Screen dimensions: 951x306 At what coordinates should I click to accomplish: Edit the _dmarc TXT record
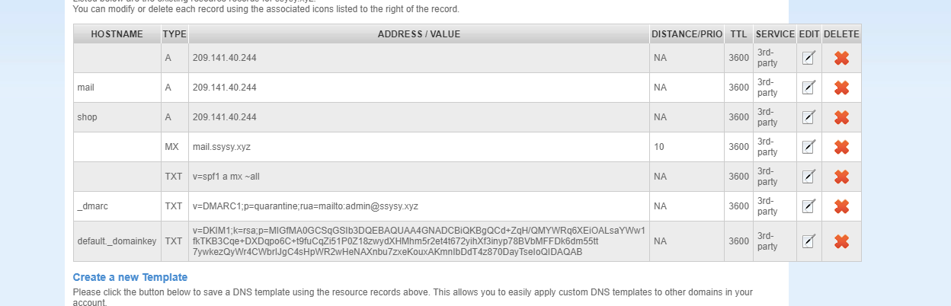(809, 206)
